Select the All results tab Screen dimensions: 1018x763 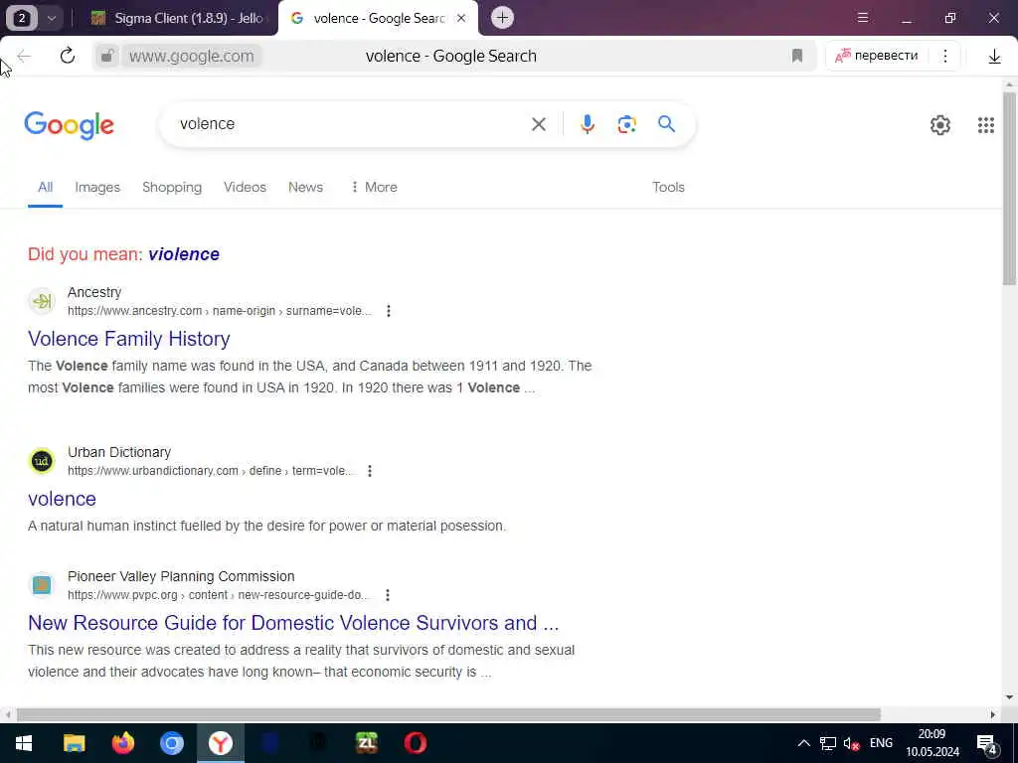click(45, 187)
